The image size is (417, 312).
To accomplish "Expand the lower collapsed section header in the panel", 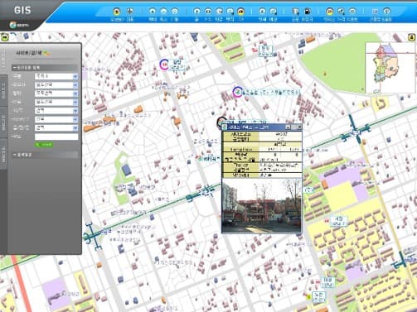I will pyautogui.click(x=45, y=155).
